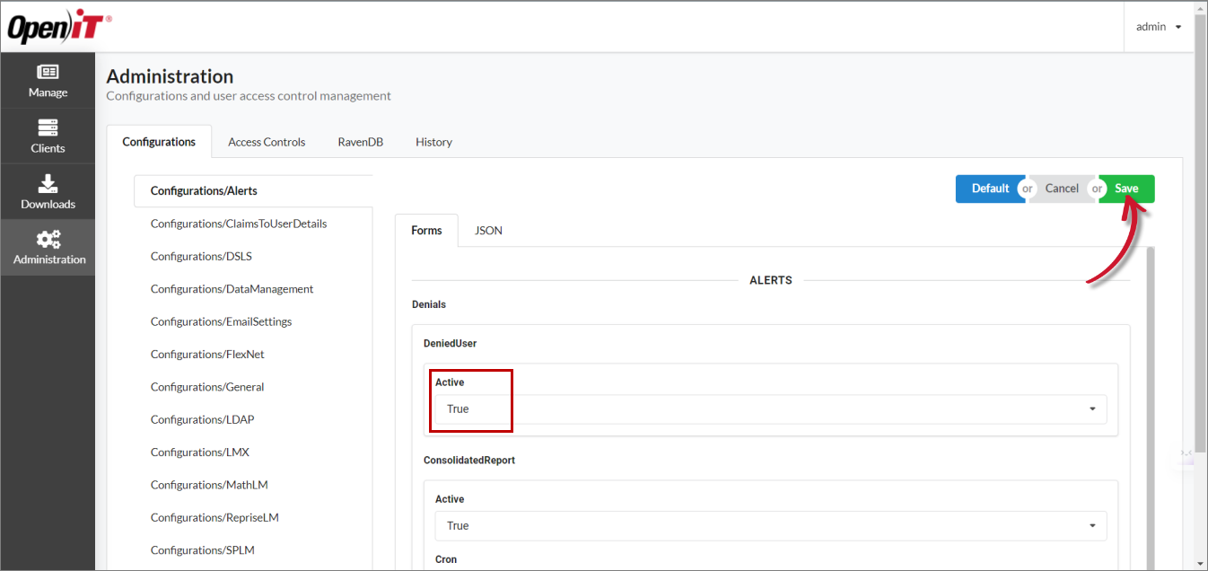Image resolution: width=1208 pixels, height=571 pixels.
Task: Open Configurations/EmailSettings
Action: point(221,321)
